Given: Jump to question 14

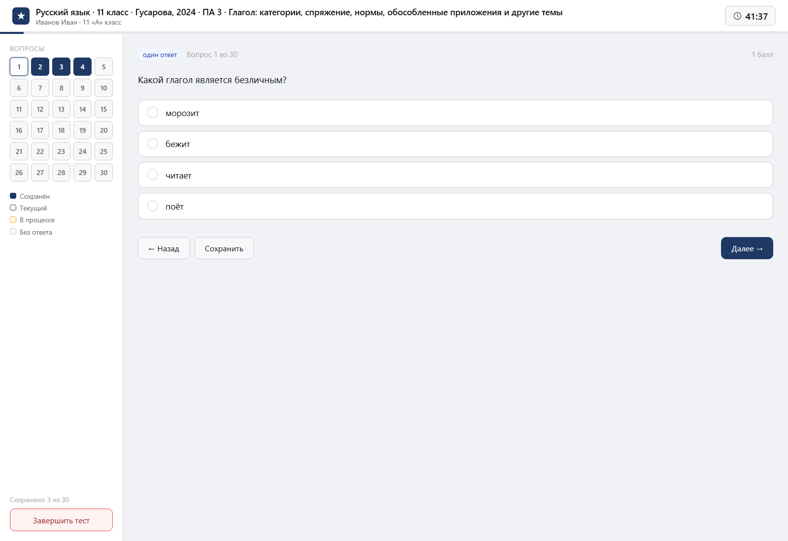Looking at the screenshot, I should point(82,109).
